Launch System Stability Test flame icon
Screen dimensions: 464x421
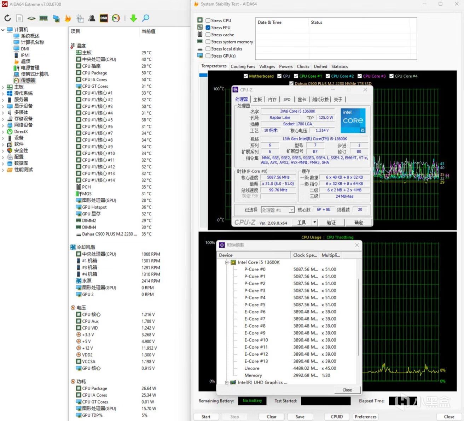pyautogui.click(x=68, y=18)
